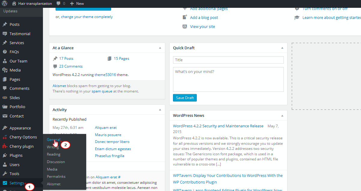Open WordPress 4.2.2 Security and Maintenance Release
This screenshot has width=361, height=191.
coord(218,126)
